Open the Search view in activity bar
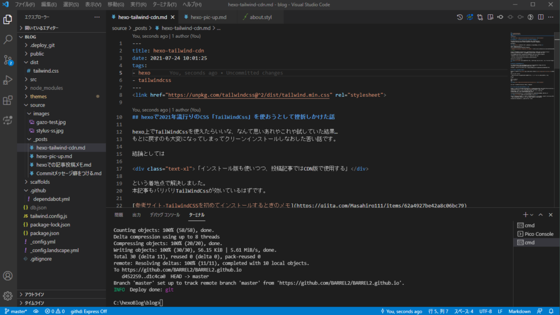Image resolution: width=560 pixels, height=315 pixels. (x=8, y=39)
